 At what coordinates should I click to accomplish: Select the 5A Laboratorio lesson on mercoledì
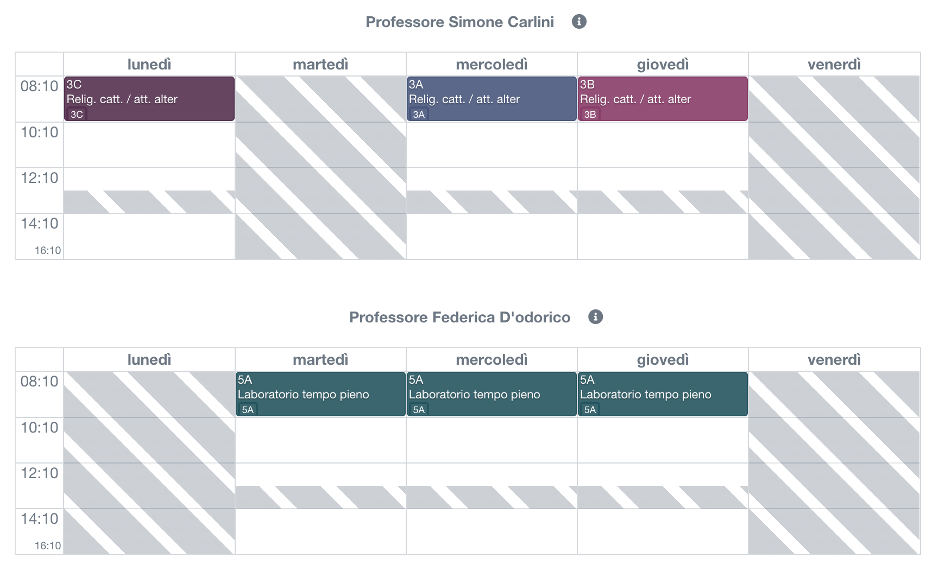491,394
